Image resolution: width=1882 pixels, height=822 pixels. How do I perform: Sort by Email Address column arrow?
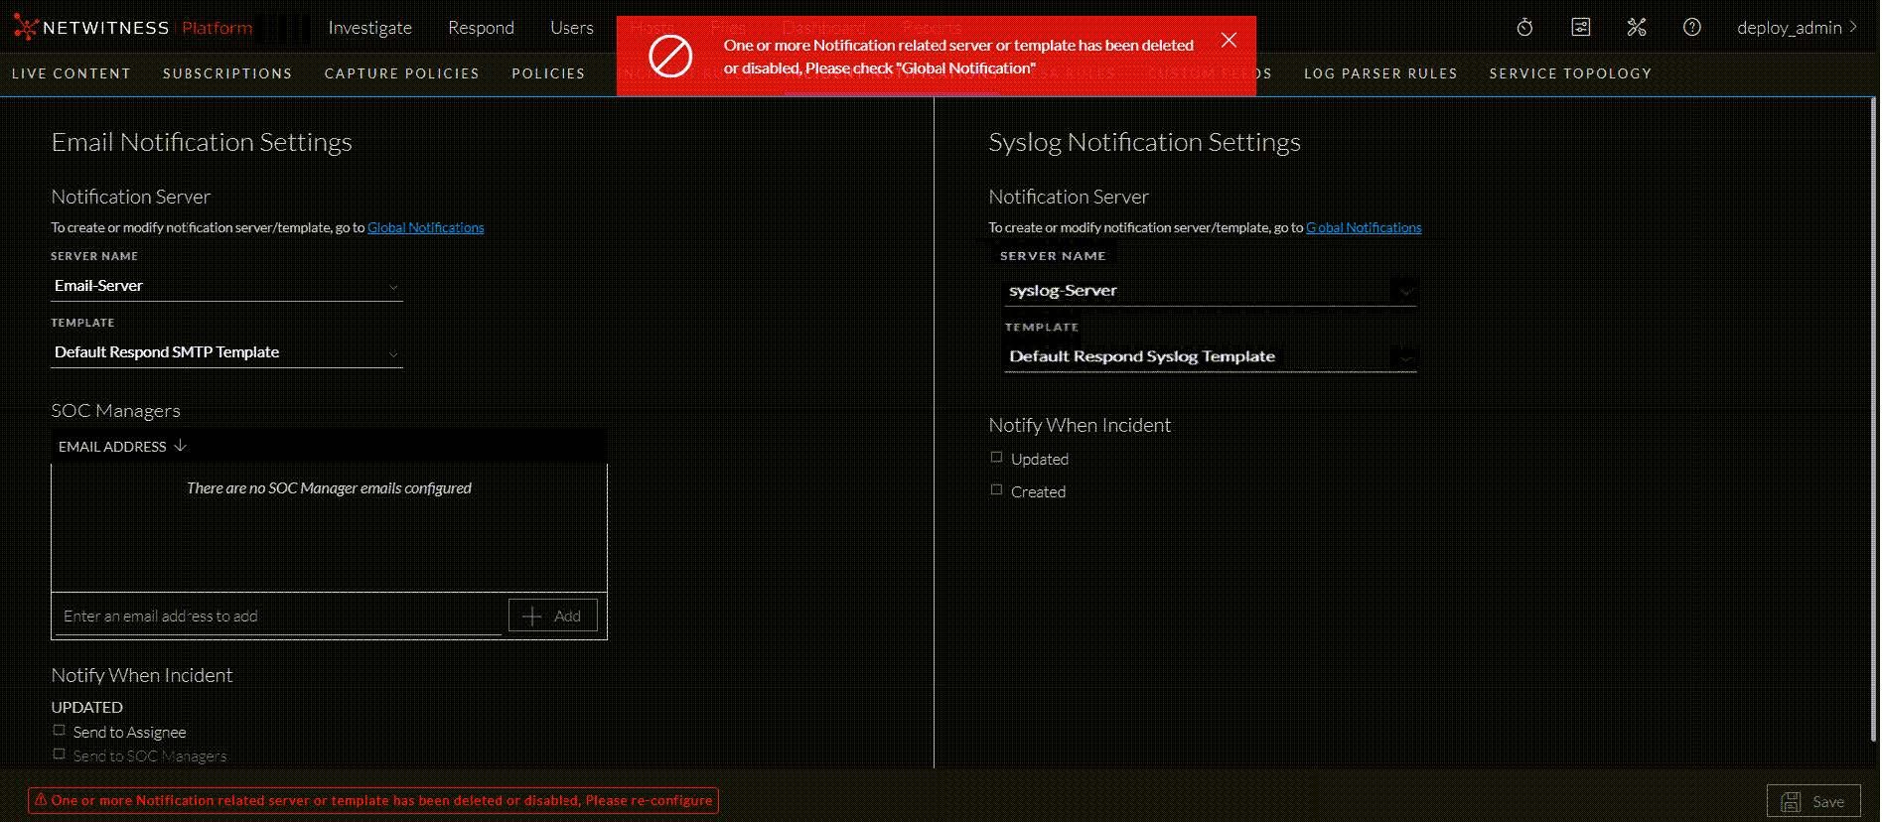pos(180,446)
